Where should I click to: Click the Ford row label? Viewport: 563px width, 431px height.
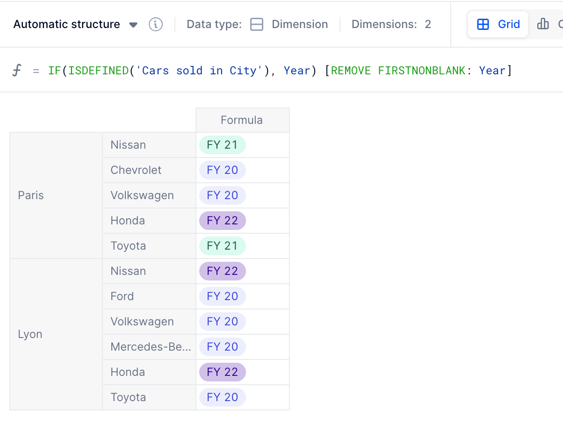(149, 296)
